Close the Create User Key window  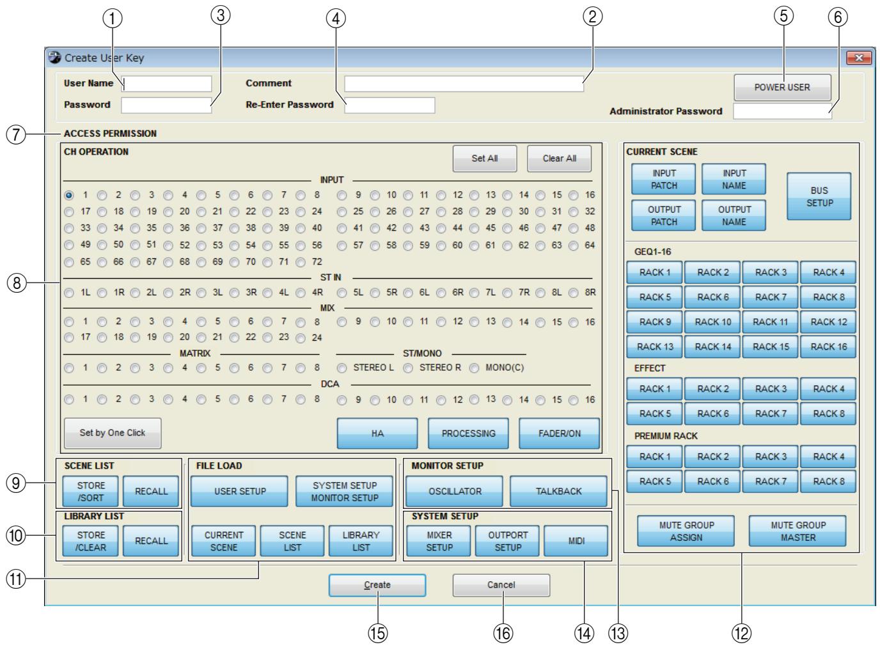click(x=859, y=58)
